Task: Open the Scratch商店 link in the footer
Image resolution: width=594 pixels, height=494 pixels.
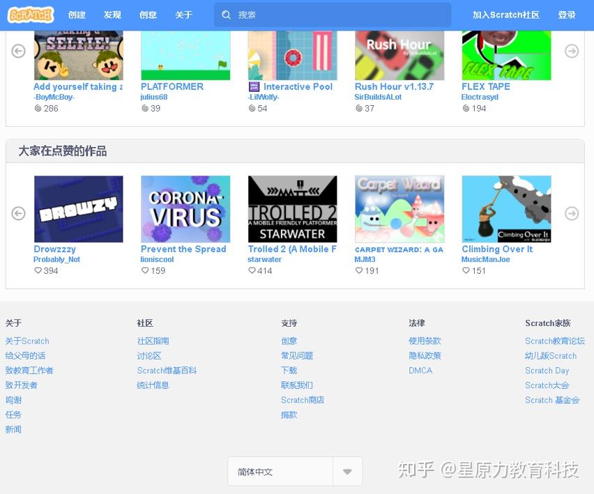Action: [302, 399]
